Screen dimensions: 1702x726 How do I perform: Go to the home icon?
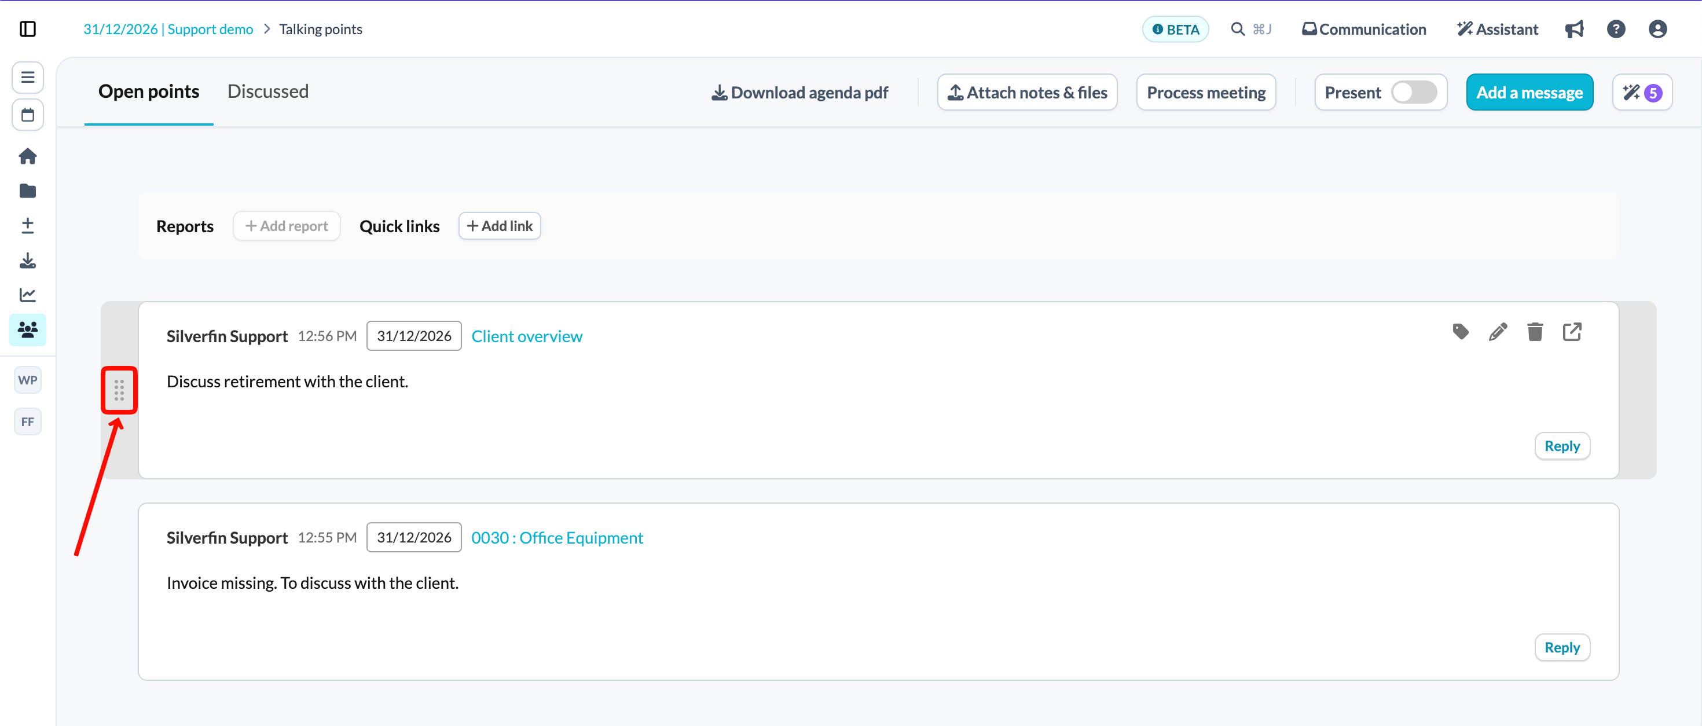point(28,156)
